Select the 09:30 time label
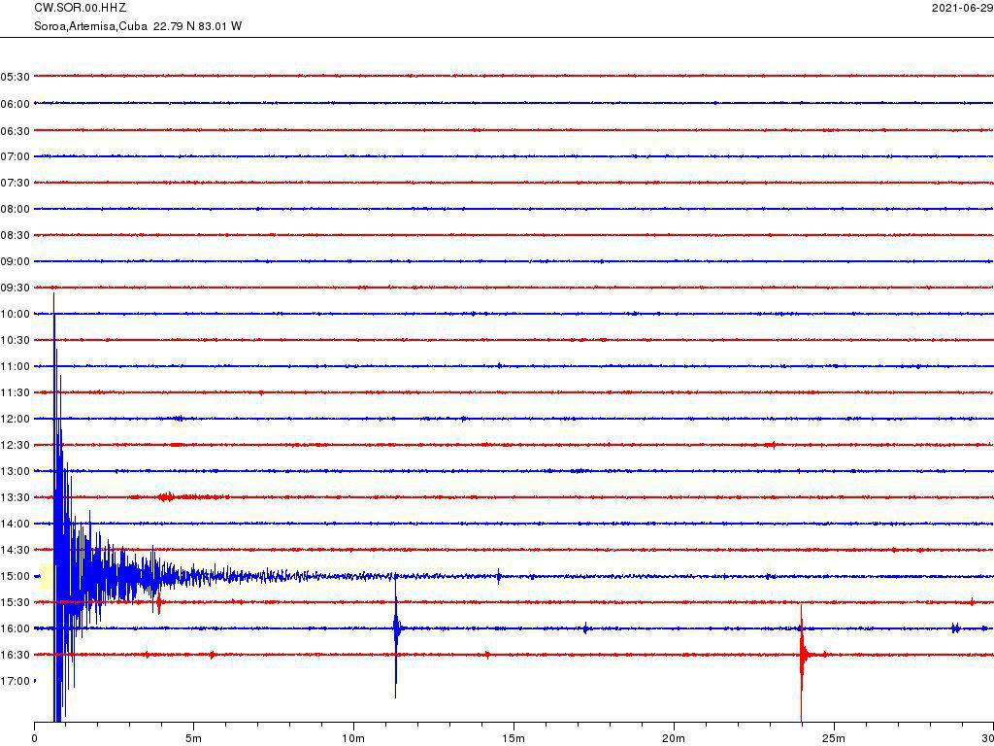994x746 pixels. pyautogui.click(x=16, y=288)
